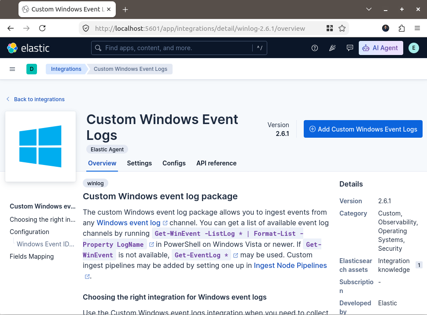Focus the Find apps, content search field
Screen dimensions: 427x315
click(179, 48)
